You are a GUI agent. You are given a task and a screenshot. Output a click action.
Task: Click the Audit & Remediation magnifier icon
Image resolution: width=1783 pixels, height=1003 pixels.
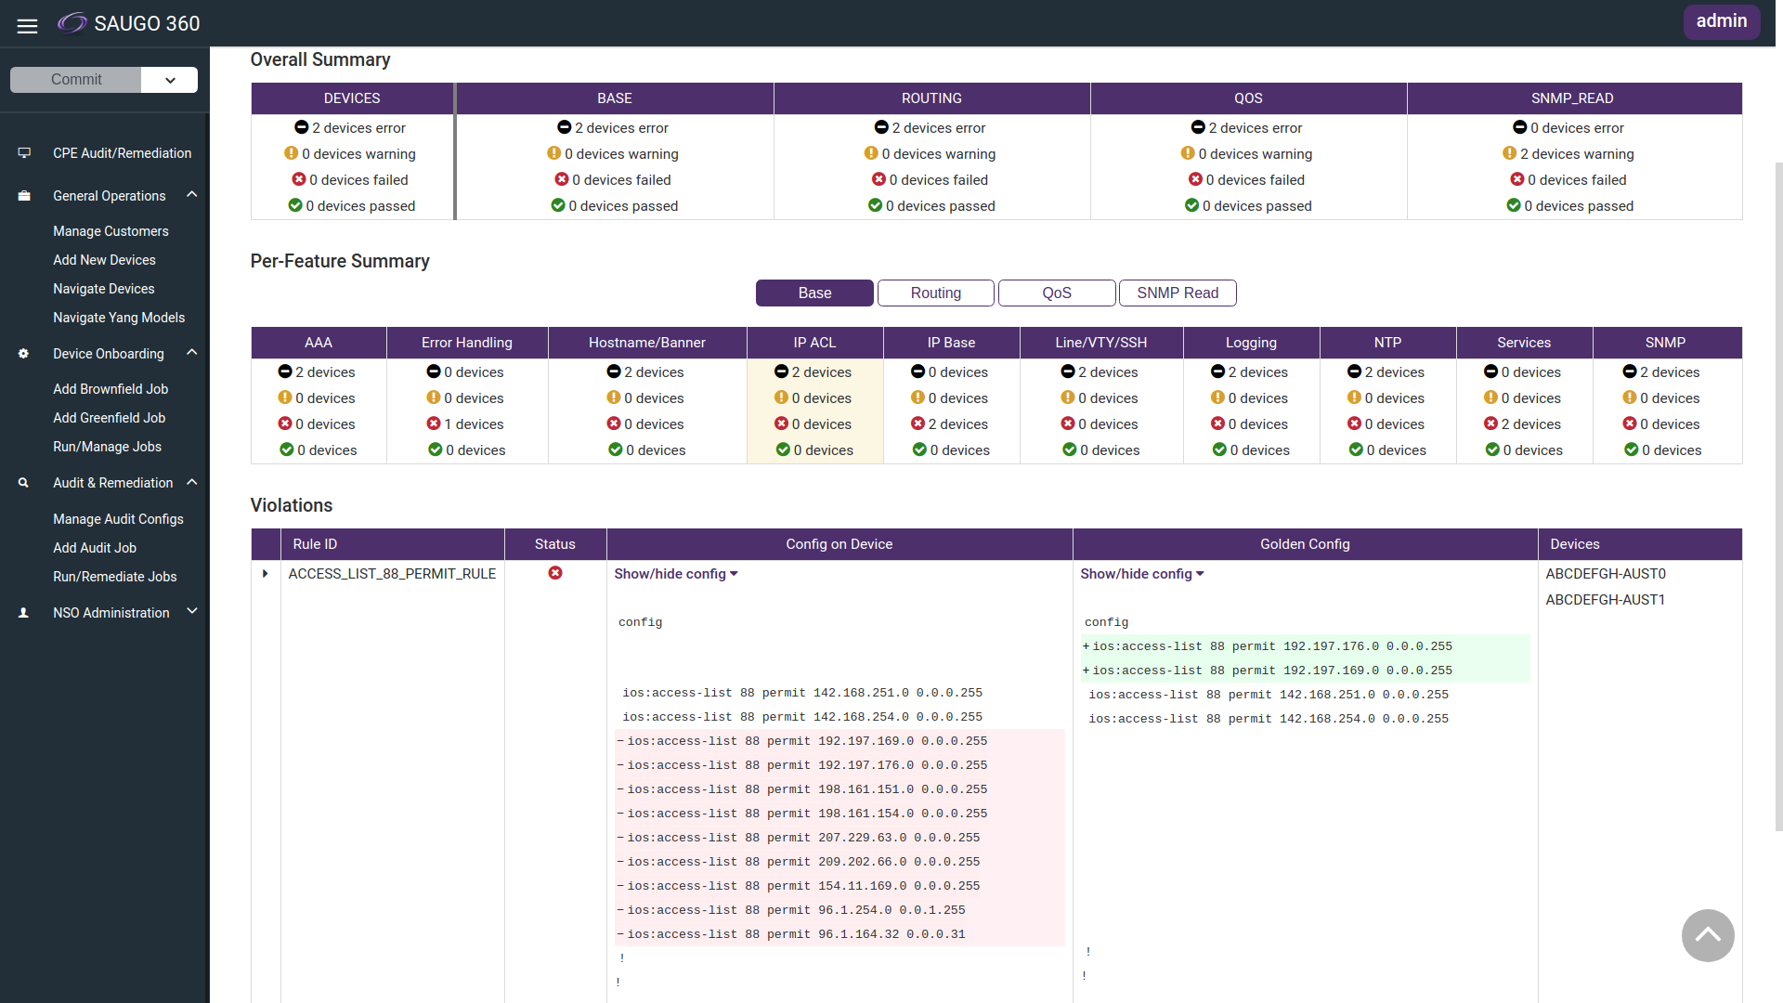point(24,483)
